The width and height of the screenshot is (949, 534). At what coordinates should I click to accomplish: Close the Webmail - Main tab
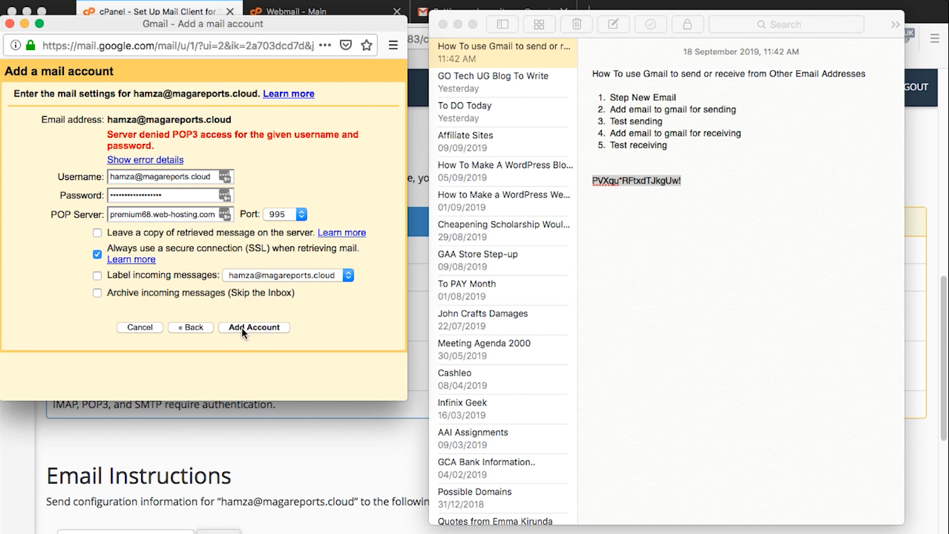point(397,12)
